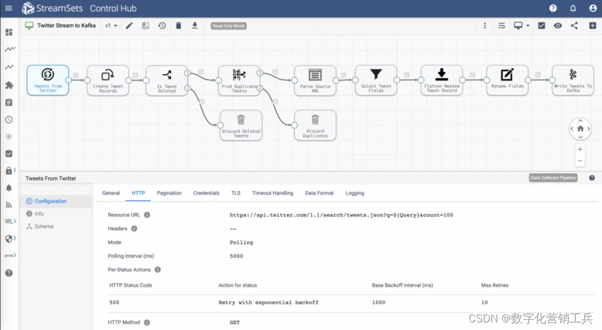Image resolution: width=602 pixels, height=330 pixels.
Task: Open pipeline history clock icon
Action: point(162,26)
